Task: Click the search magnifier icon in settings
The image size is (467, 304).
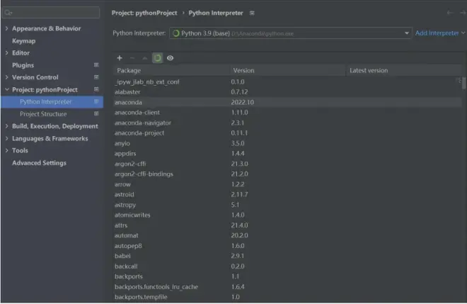Action: 8,13
